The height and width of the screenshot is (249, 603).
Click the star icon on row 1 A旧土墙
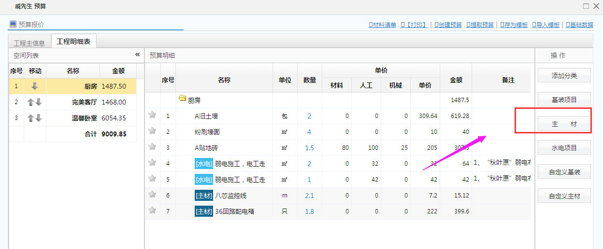152,115
